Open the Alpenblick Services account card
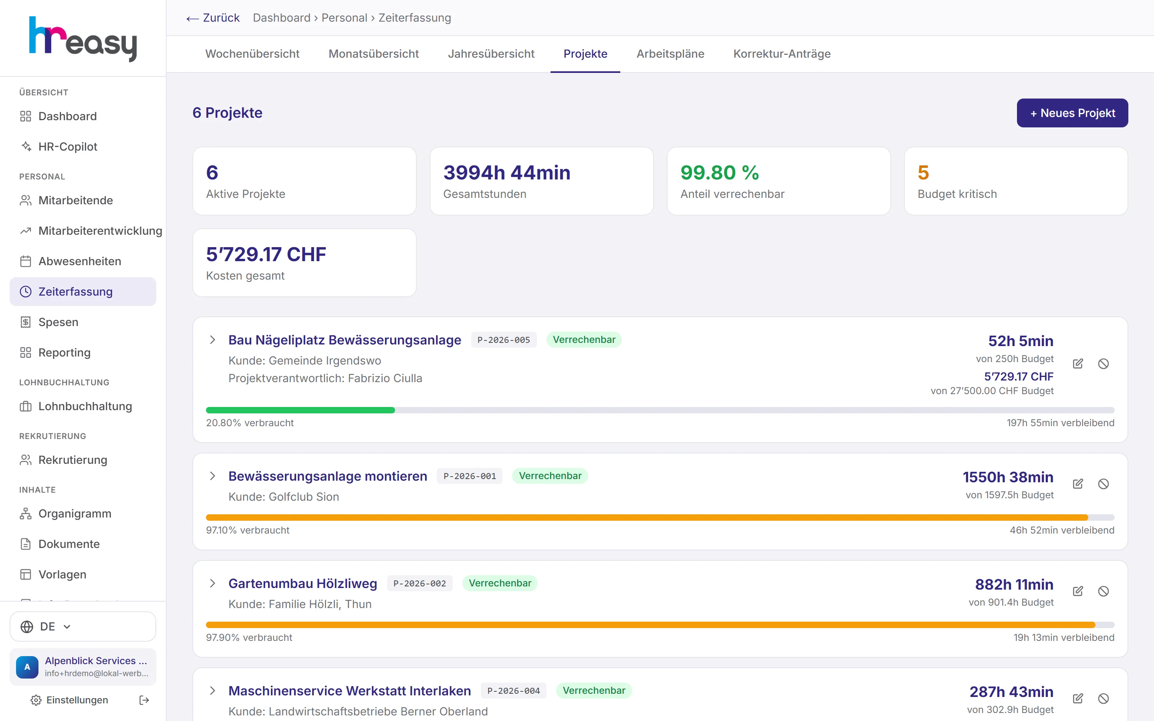The width and height of the screenshot is (1154, 721). [x=83, y=667]
